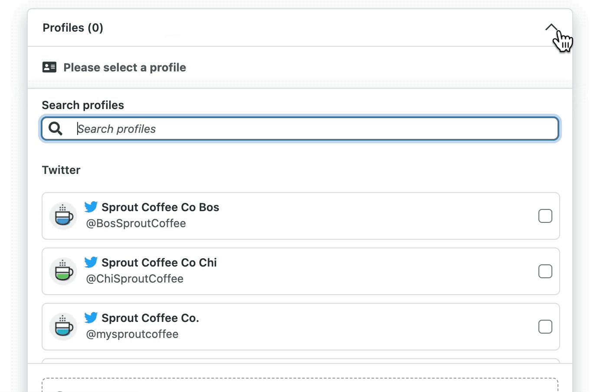Enable the Sprout Coffee Co Chi checkbox
Viewport: 600px width, 392px height.
tap(545, 271)
